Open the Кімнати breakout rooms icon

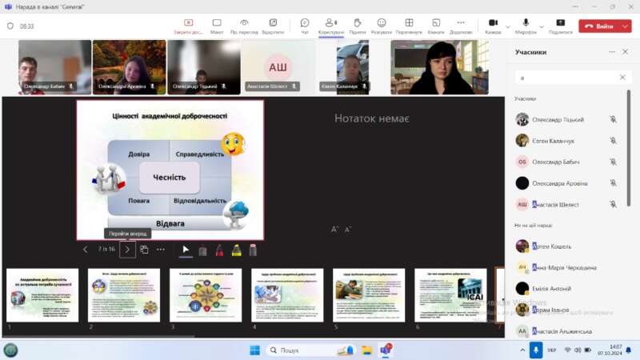tap(435, 24)
